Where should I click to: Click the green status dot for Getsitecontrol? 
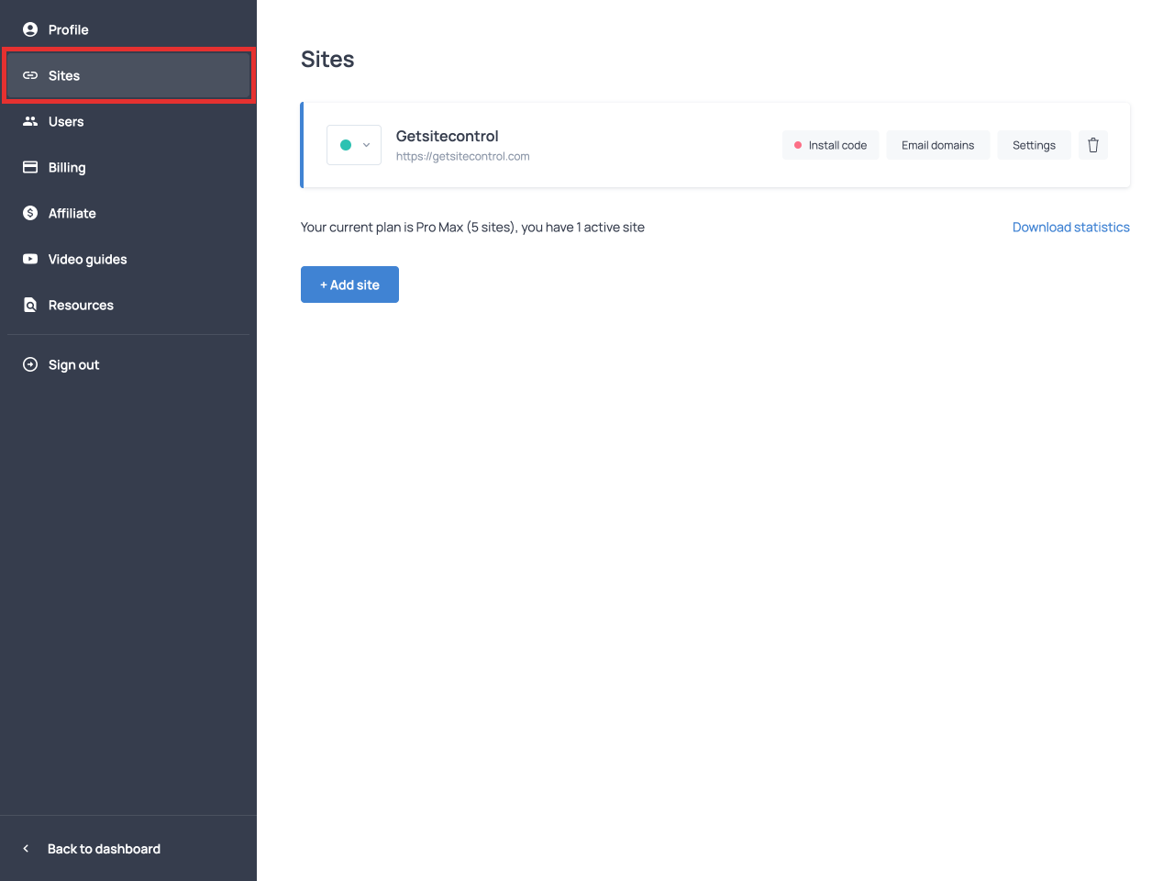[x=346, y=145]
